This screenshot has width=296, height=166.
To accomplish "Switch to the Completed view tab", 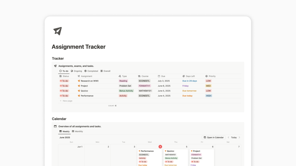I will [91, 71].
